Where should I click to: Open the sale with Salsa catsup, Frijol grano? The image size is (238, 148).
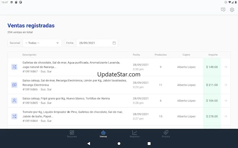pos(66,98)
